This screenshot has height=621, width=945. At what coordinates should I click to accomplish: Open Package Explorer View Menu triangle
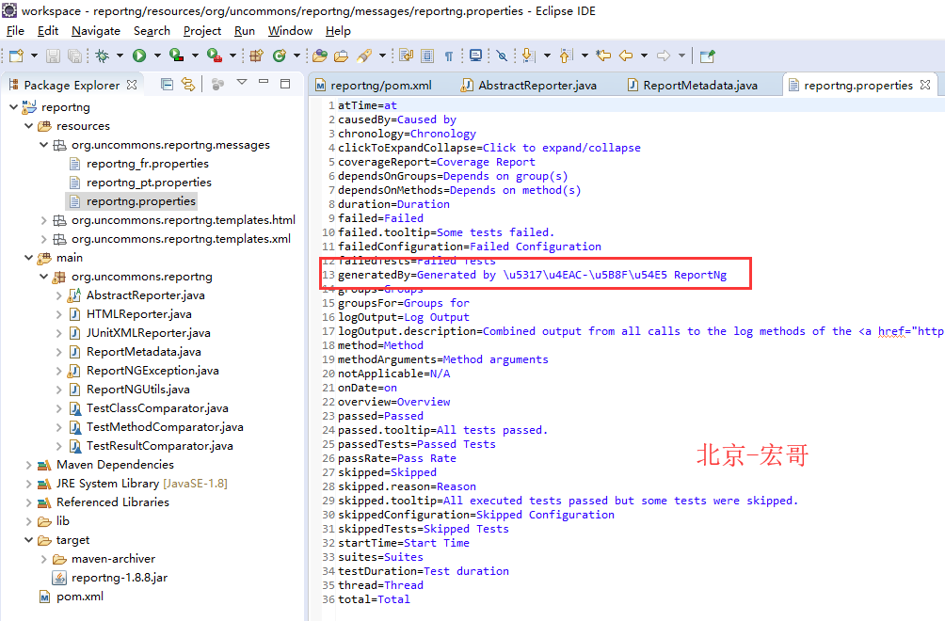pyautogui.click(x=242, y=83)
